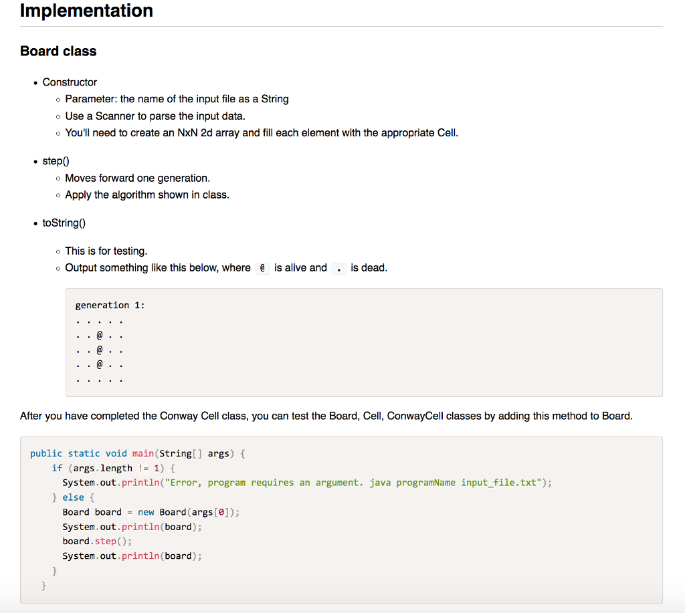Click the middle @ in the sample grid

tap(100, 350)
